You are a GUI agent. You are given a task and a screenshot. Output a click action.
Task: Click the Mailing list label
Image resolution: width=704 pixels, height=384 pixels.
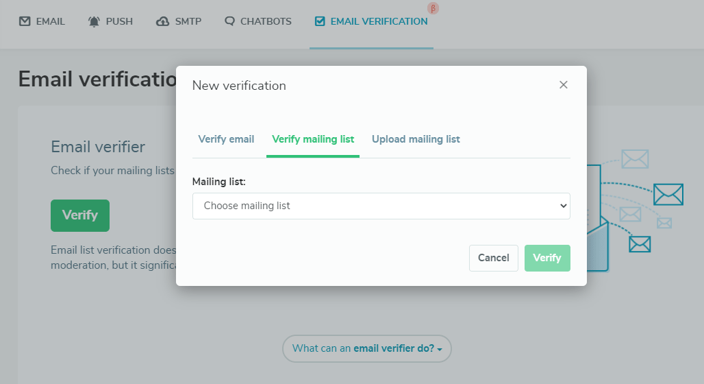coord(218,182)
